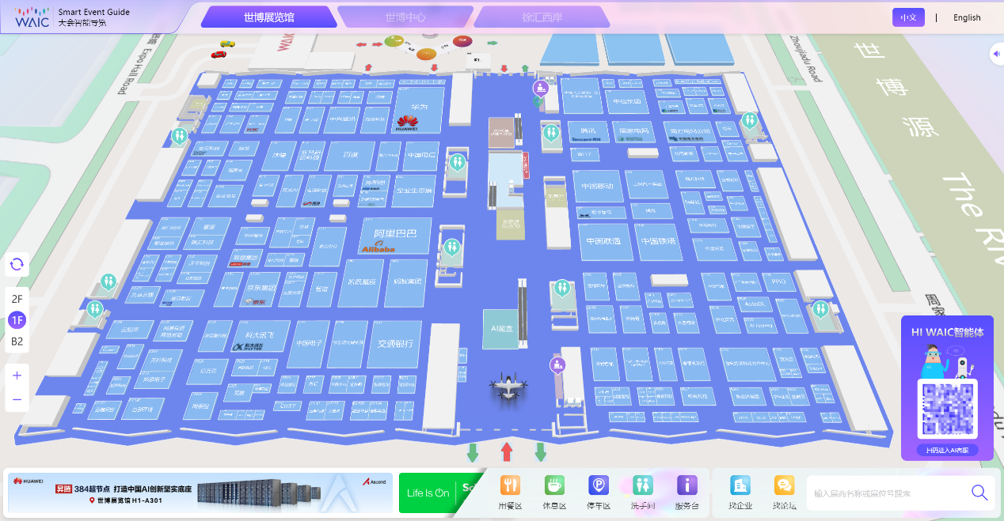Select restroom marker above AI魔盒 booth
Screen dimensions: 1004x521
tap(562, 288)
